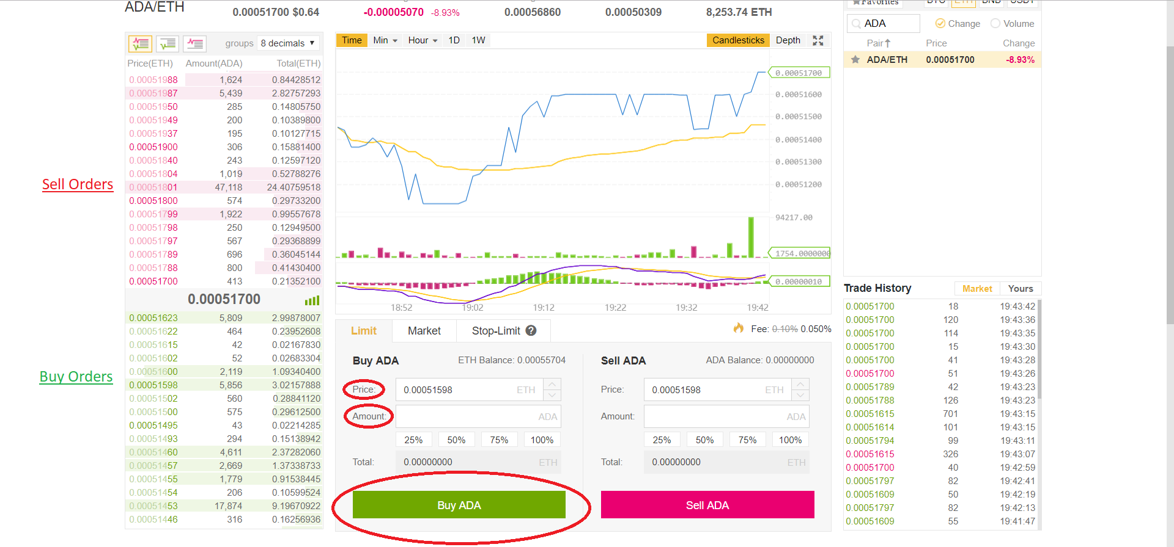Select buy order at price 0.00051623

224,318
